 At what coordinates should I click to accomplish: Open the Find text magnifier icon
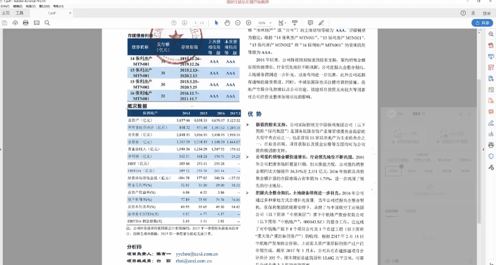[48, 23]
